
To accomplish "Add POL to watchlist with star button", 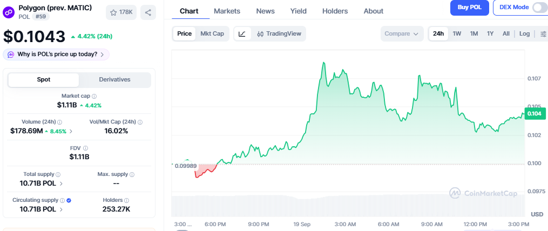I will tap(121, 12).
